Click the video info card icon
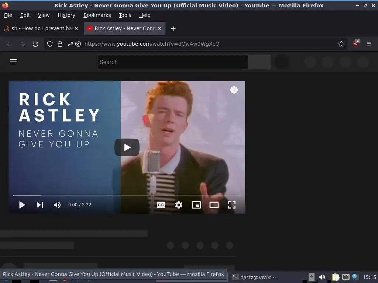This screenshot has height=283, width=378. click(x=234, y=90)
